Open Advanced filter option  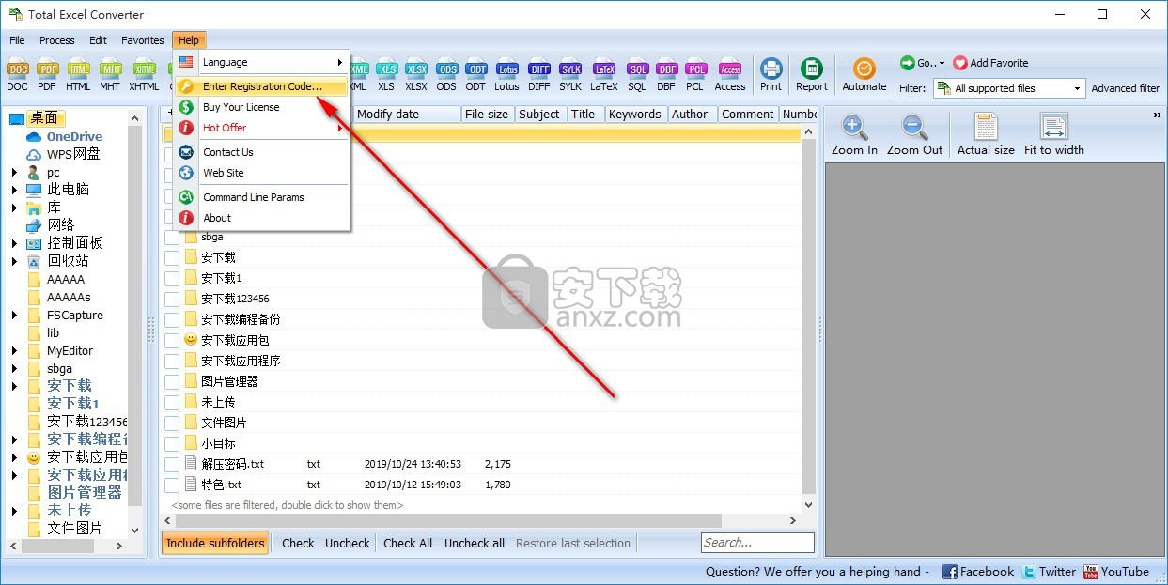coord(1126,88)
